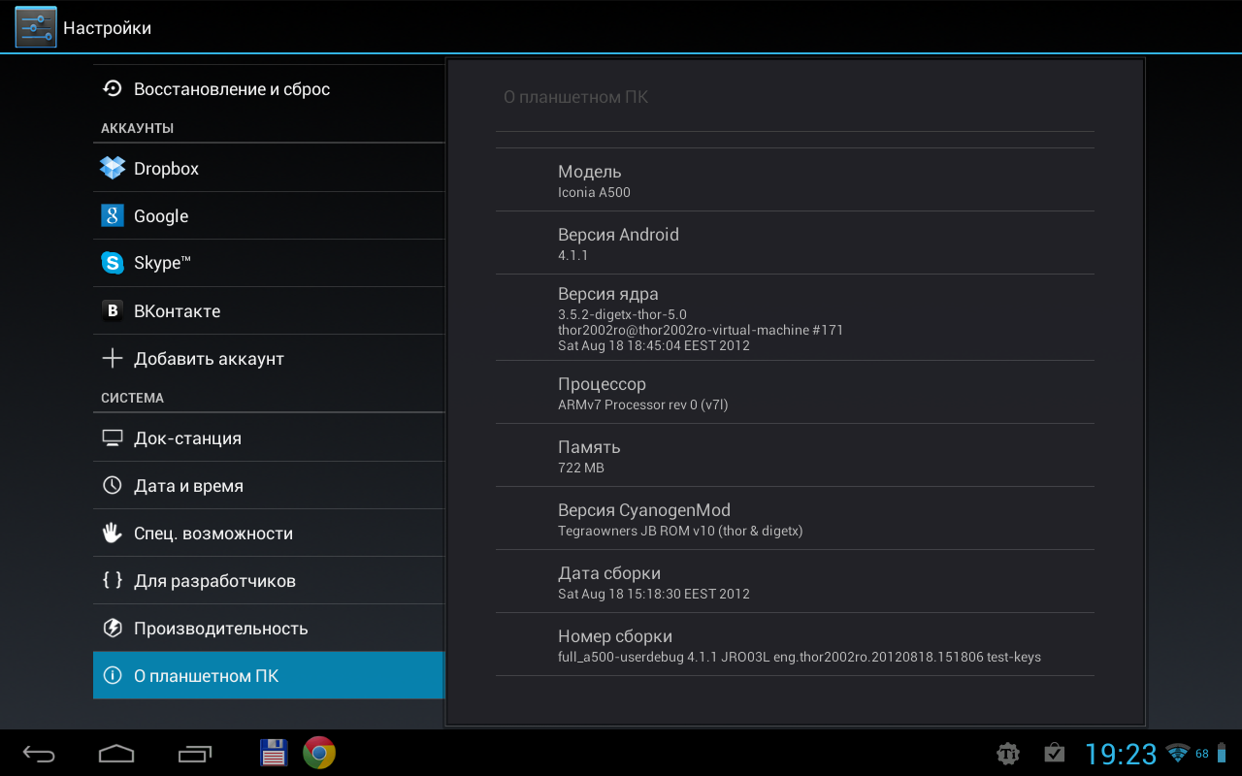Open the Восстановление и сброс settings
The width and height of the screenshot is (1242, 776).
tap(269, 89)
